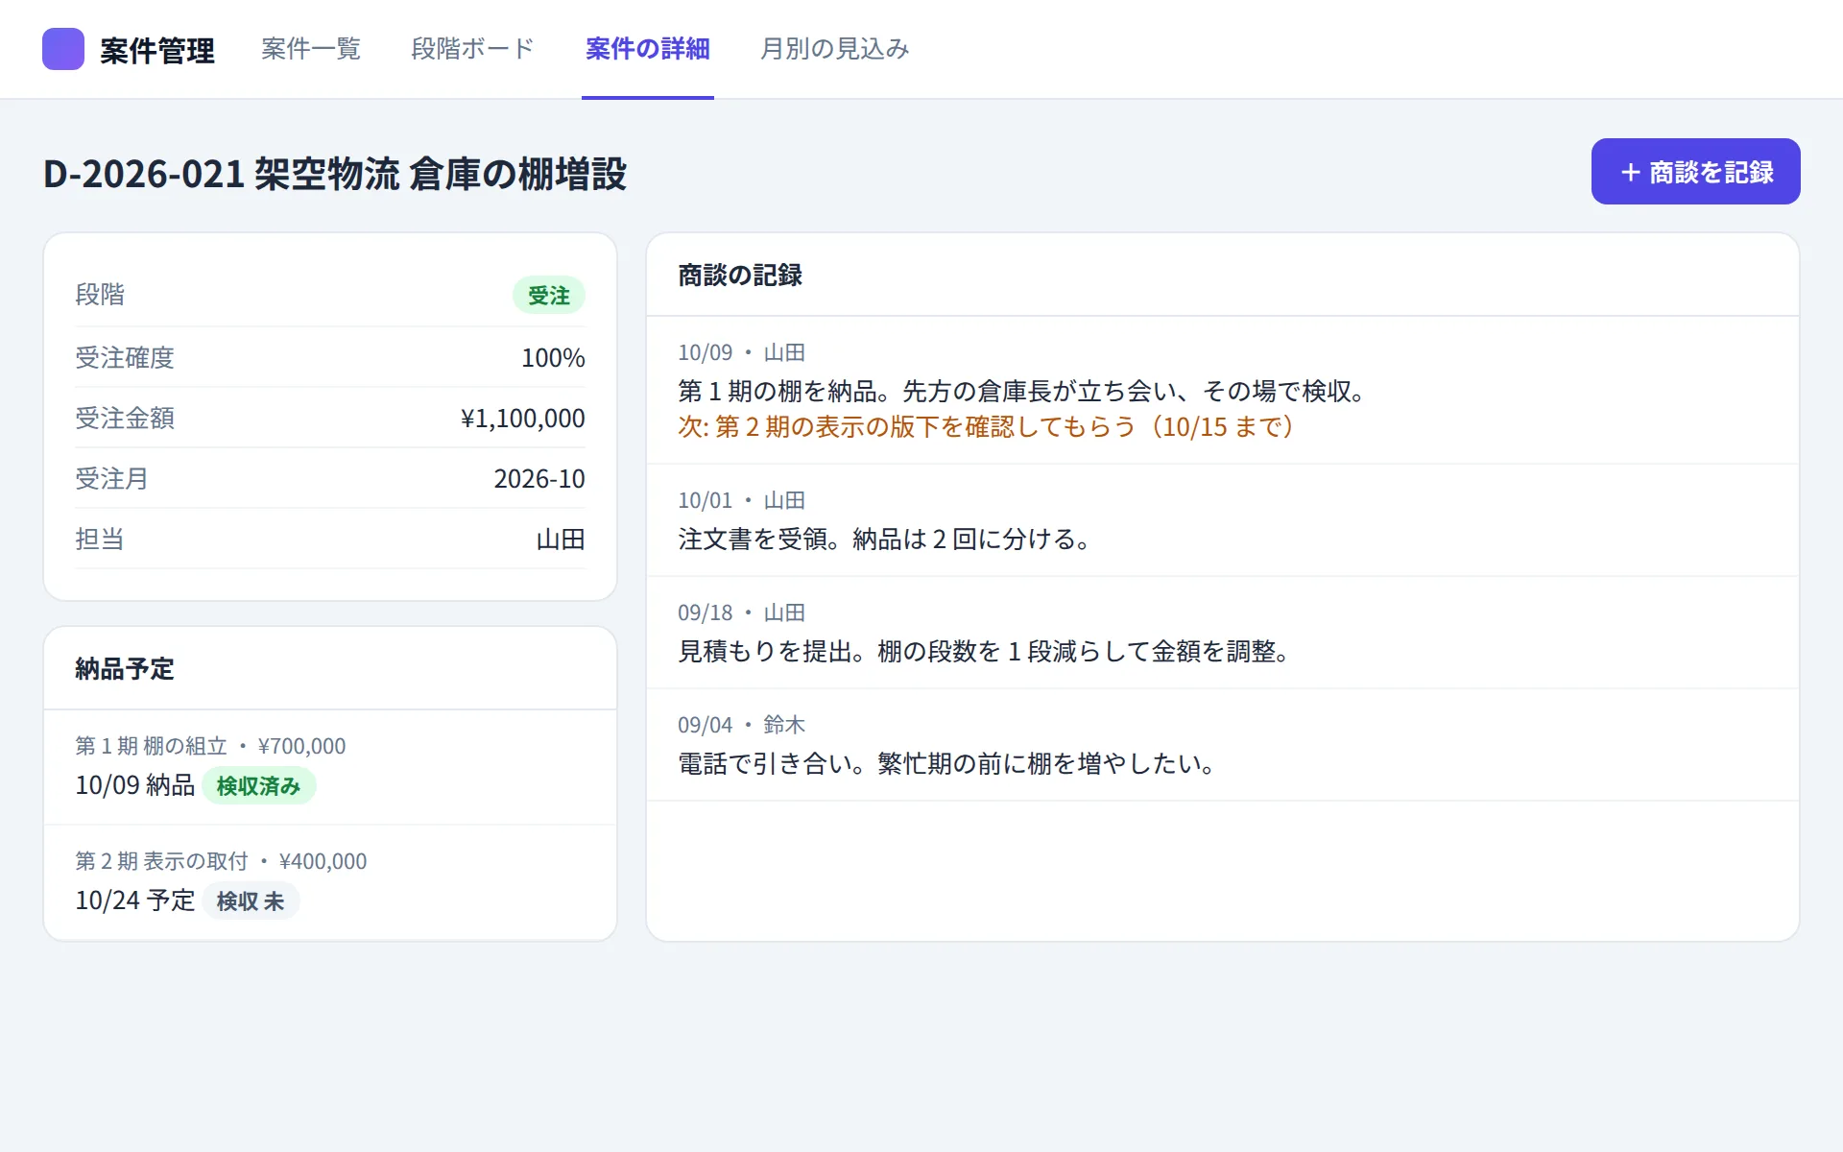Click the note 注文書を受領。納品は2回に分ける。

[885, 540]
